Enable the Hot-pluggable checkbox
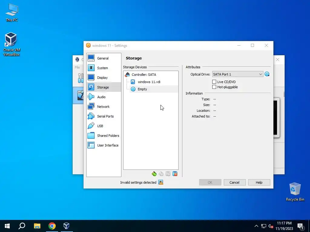This screenshot has width=310, height=232. point(214,87)
